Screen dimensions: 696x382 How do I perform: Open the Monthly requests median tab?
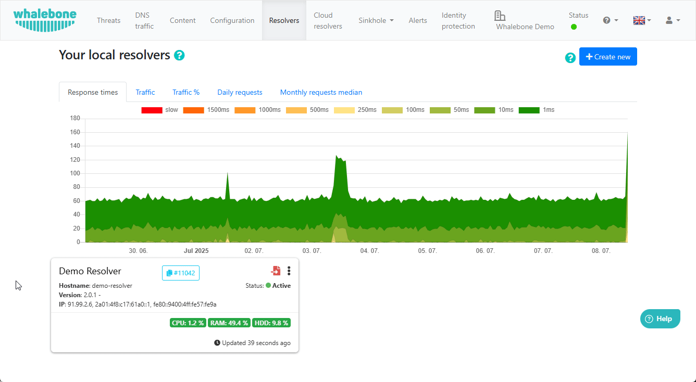[x=321, y=92]
